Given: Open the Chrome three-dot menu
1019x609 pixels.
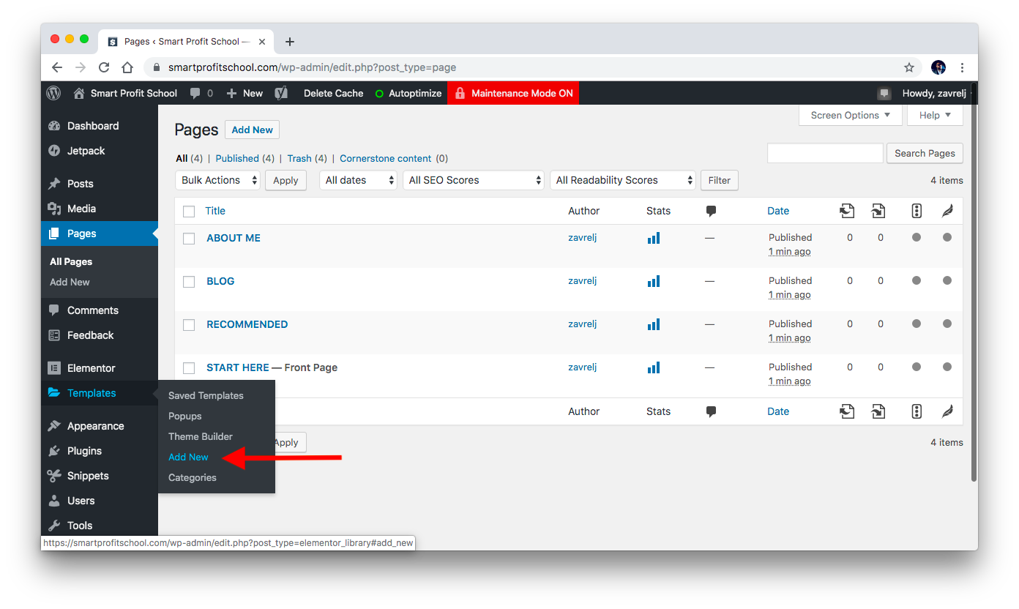Looking at the screenshot, I should tap(962, 67).
